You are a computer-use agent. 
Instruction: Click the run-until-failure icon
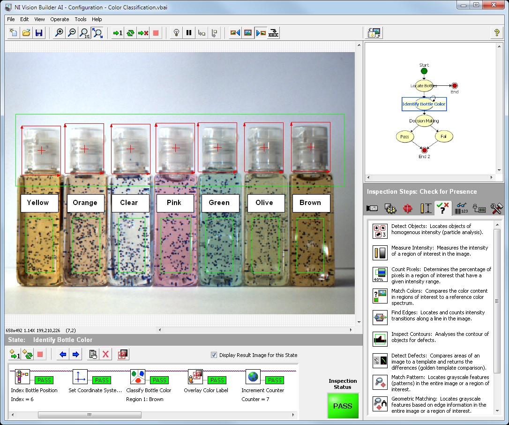coord(143,33)
